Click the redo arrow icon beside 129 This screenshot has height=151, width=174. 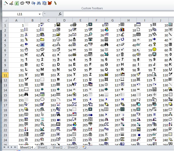click(x=154, y=84)
